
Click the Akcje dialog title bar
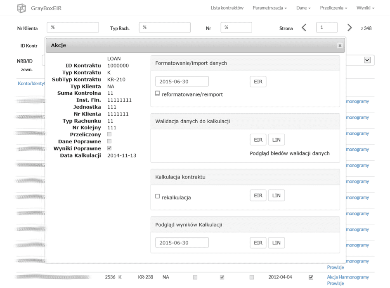[x=195, y=45]
